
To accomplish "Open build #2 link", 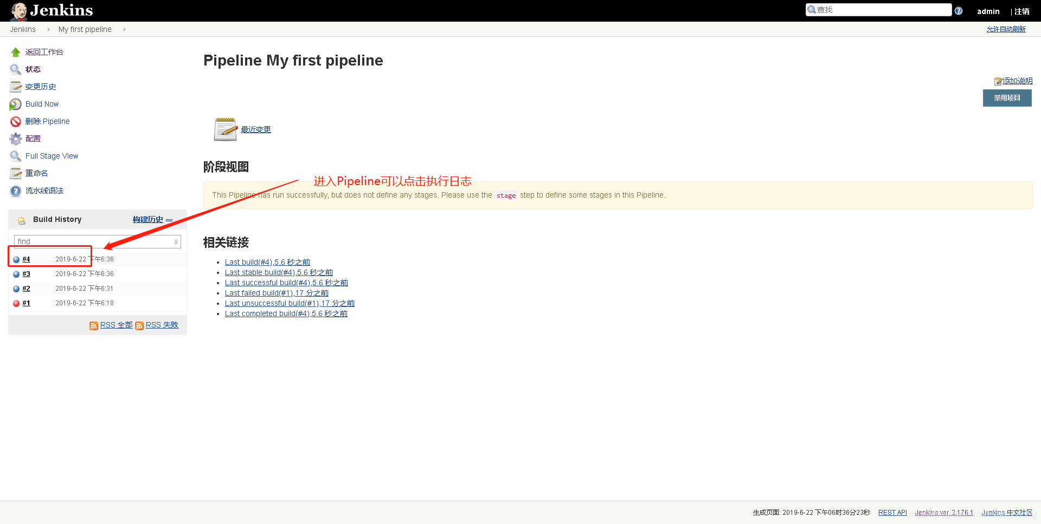I will click(26, 289).
